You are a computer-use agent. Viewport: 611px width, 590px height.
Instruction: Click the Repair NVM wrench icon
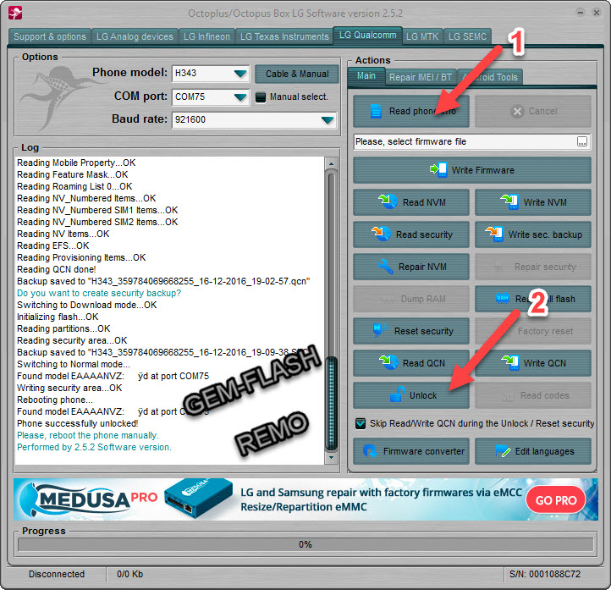(x=386, y=267)
